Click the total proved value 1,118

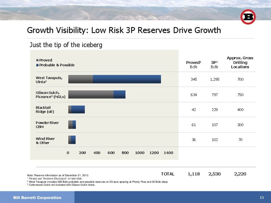[x=194, y=174]
